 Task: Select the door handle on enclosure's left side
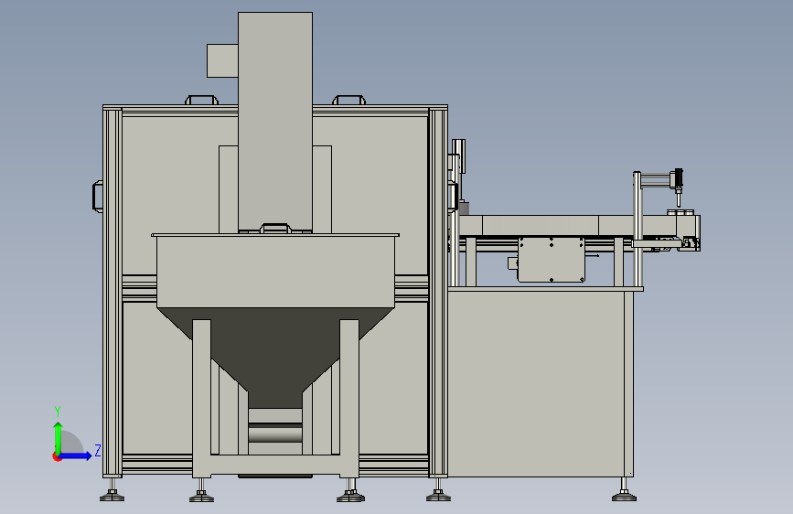[x=98, y=197]
